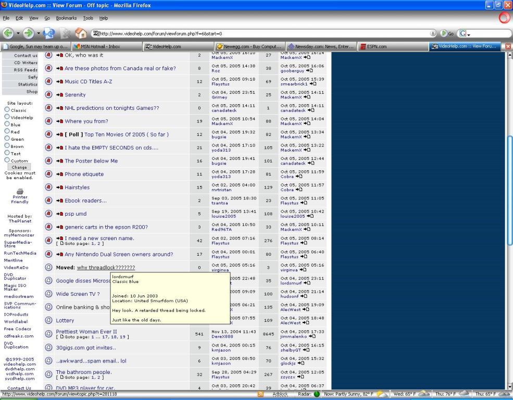Jump to latest post by jimmalenko icon

pyautogui.click(x=312, y=336)
